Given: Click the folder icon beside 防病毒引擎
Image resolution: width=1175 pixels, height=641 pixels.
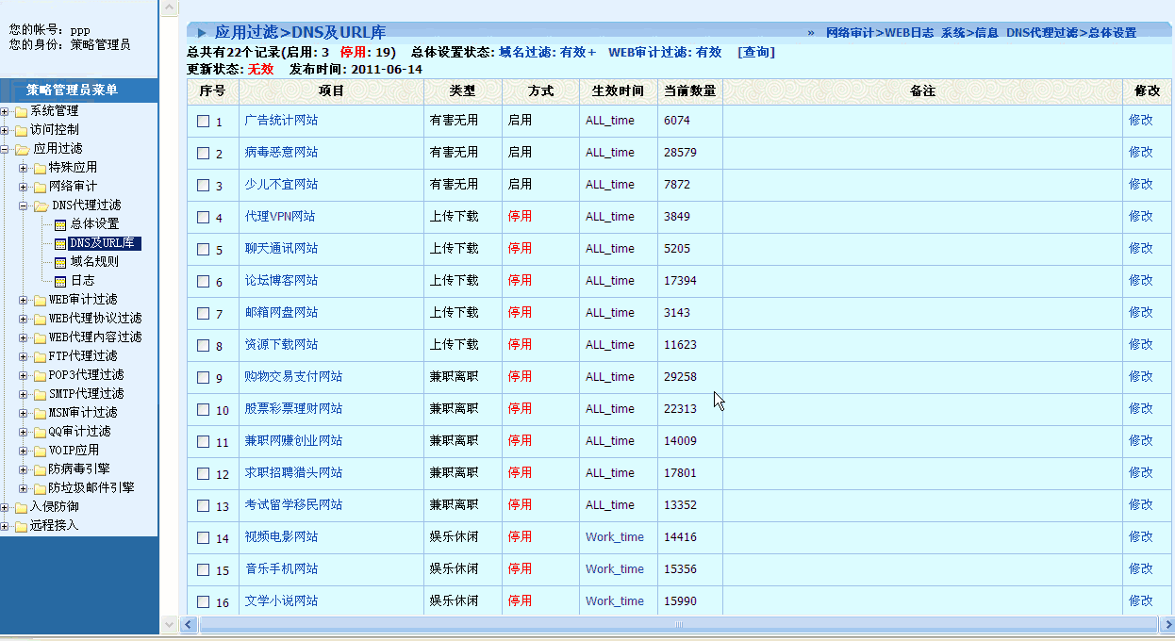Looking at the screenshot, I should click(x=40, y=469).
